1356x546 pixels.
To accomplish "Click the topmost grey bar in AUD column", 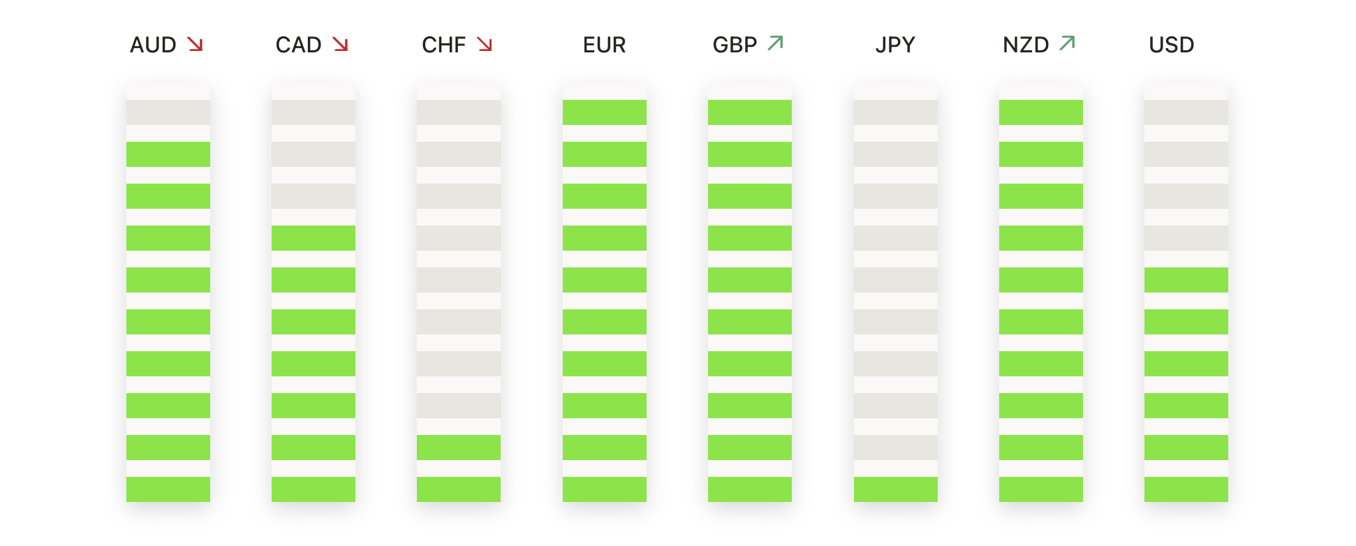I will 168,112.
